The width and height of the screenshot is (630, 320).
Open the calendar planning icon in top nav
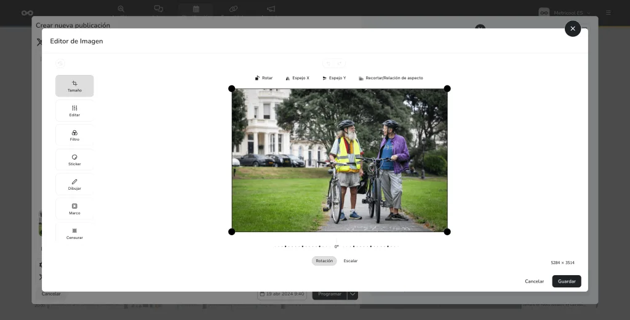pos(196,9)
